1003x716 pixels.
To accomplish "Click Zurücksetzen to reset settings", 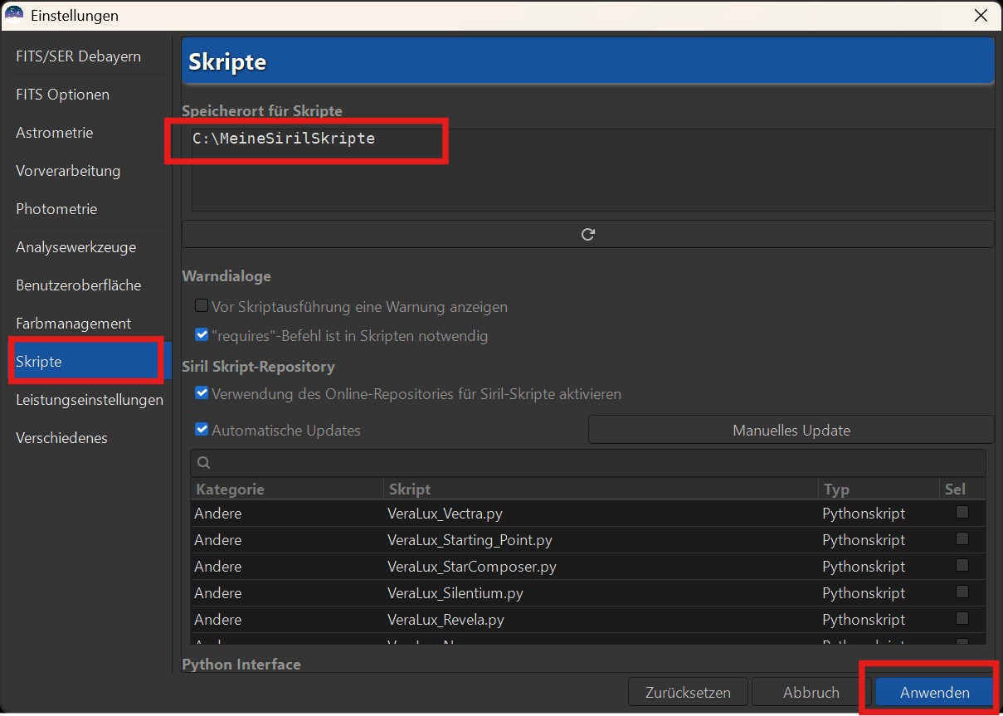I will 688,692.
